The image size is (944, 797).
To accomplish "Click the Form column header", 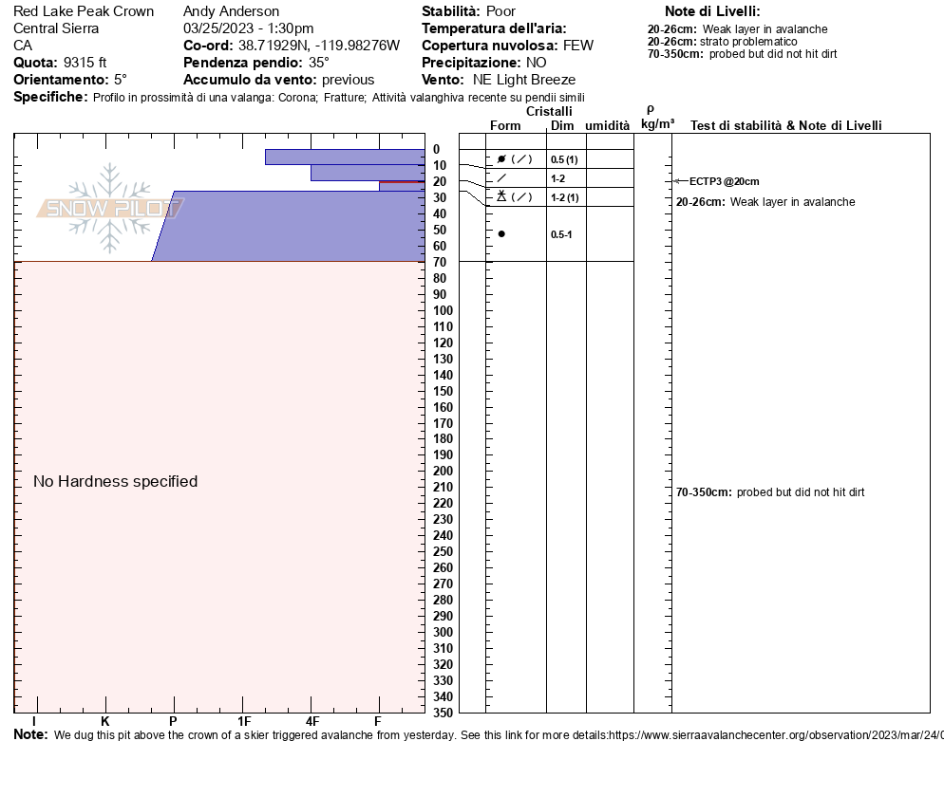I will pos(505,125).
